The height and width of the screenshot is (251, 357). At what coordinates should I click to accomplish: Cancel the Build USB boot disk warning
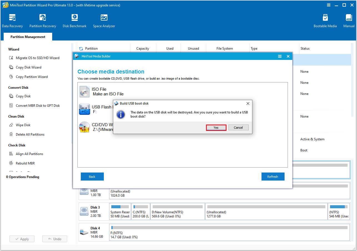click(238, 127)
